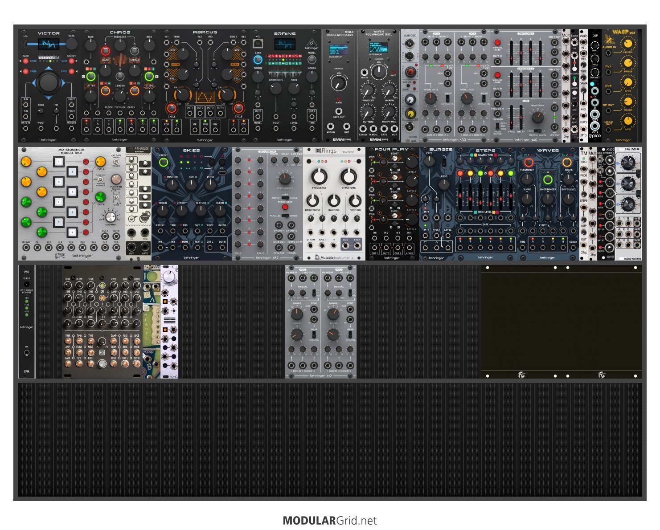Click the CUT MOD knob on Wave-6
Image resolution: width=660 pixels, height=530 pixels.
pos(368,111)
